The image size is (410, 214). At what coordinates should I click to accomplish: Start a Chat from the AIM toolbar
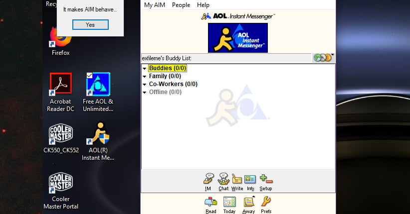tap(223, 182)
